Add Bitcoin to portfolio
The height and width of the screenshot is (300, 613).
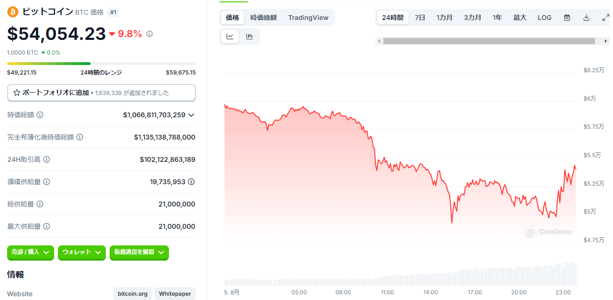[x=101, y=93]
